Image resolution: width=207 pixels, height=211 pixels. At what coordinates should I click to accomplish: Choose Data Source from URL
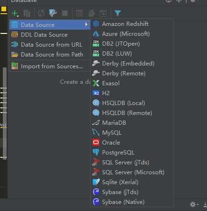tap(50, 45)
